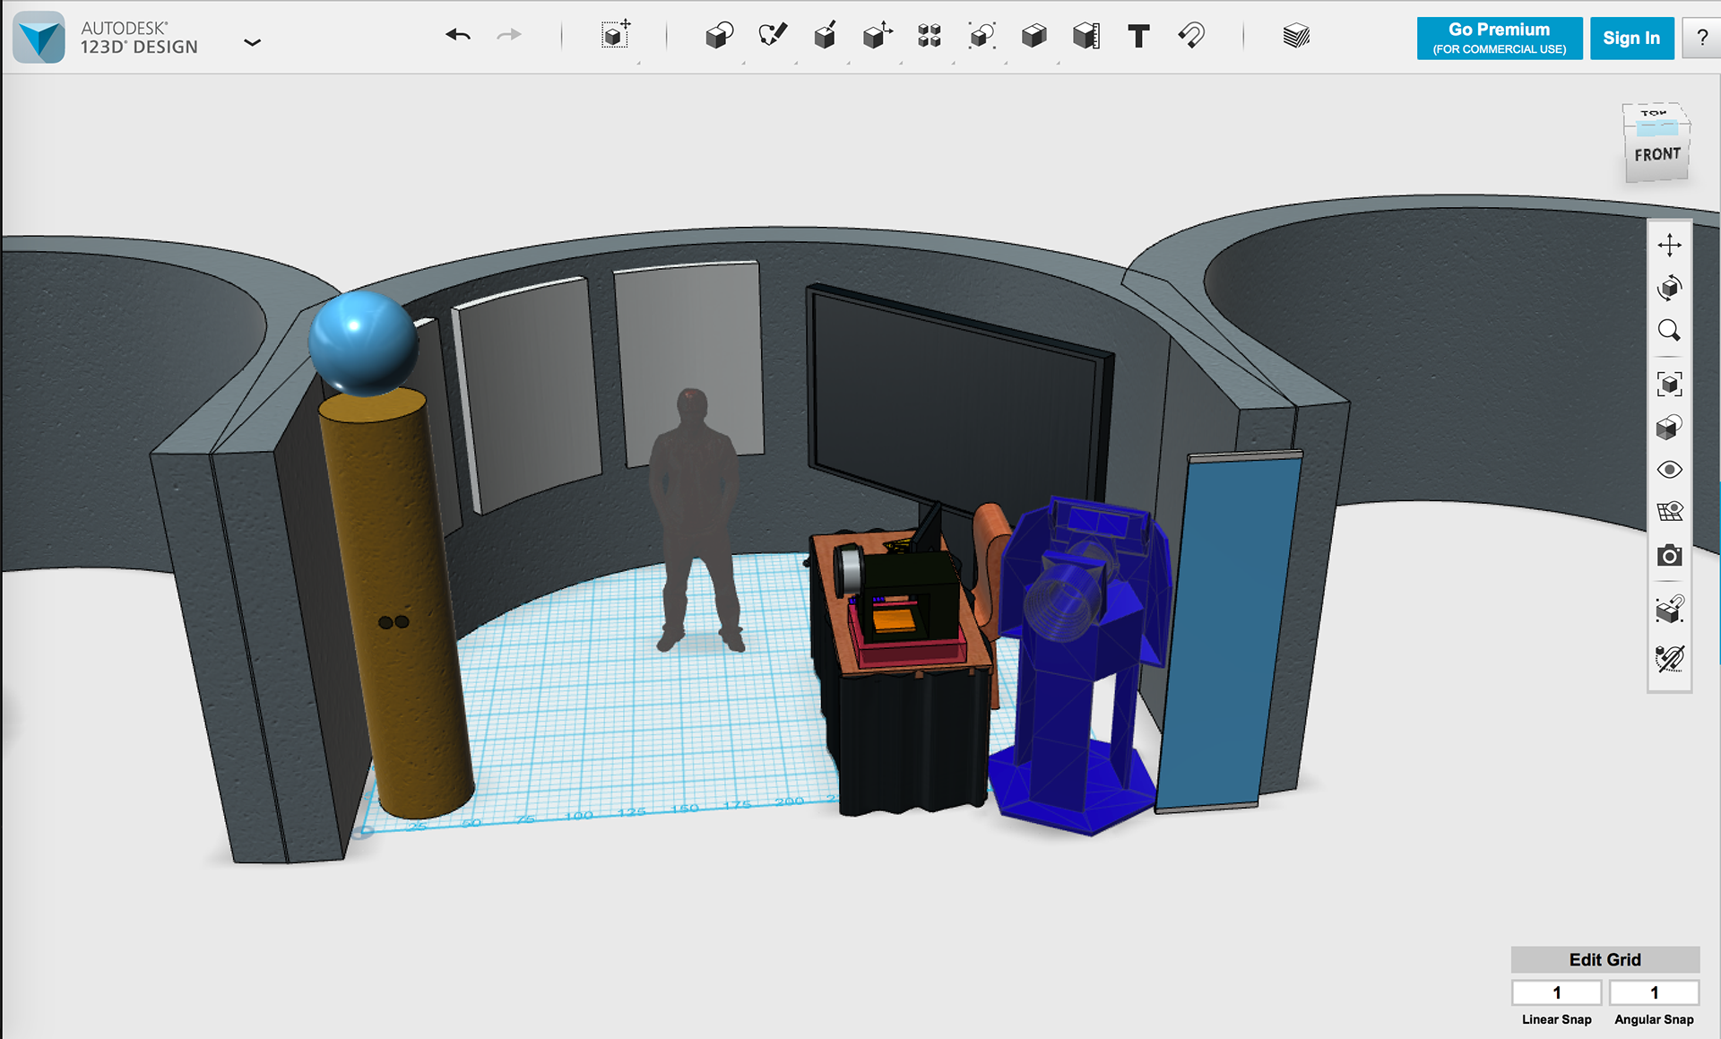Open the Primitives shapes tool

pos(719,36)
